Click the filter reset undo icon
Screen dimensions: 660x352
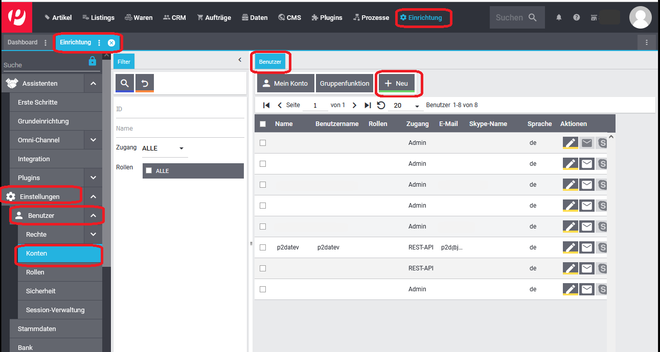coord(145,83)
